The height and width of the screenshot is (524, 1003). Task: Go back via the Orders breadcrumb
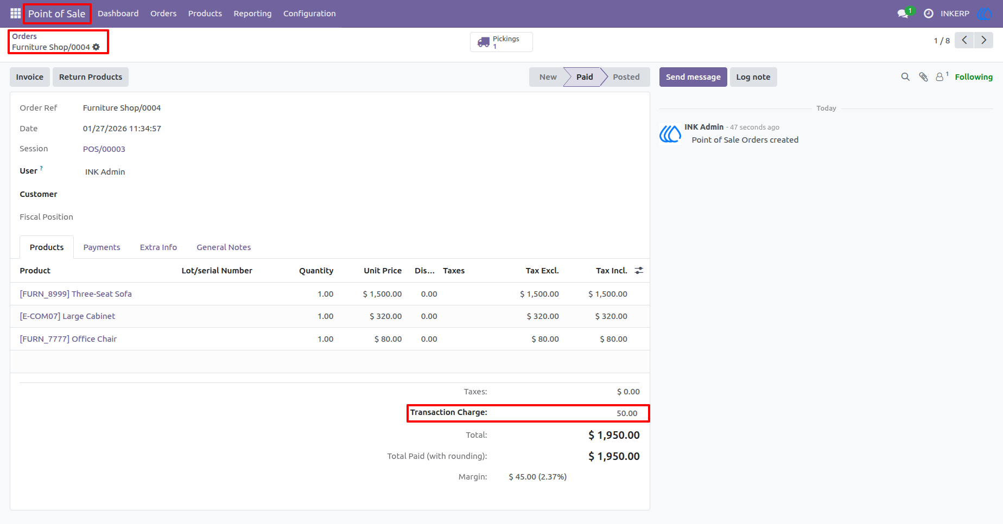[24, 36]
